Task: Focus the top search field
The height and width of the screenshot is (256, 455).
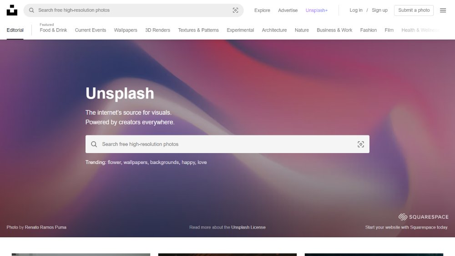Action: click(x=133, y=10)
